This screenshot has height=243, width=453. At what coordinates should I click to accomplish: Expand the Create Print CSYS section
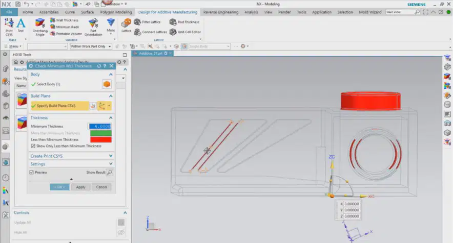coord(111,156)
